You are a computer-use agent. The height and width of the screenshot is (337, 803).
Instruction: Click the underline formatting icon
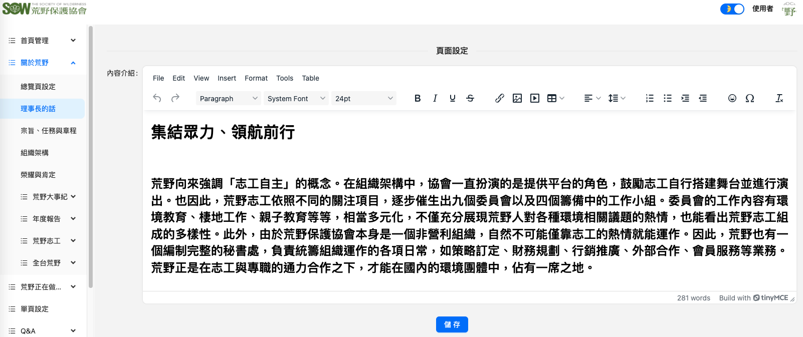click(x=453, y=99)
